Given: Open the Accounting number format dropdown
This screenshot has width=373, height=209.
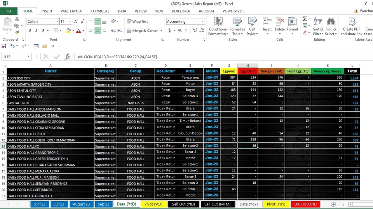Looking at the screenshot, I should (x=203, y=21).
